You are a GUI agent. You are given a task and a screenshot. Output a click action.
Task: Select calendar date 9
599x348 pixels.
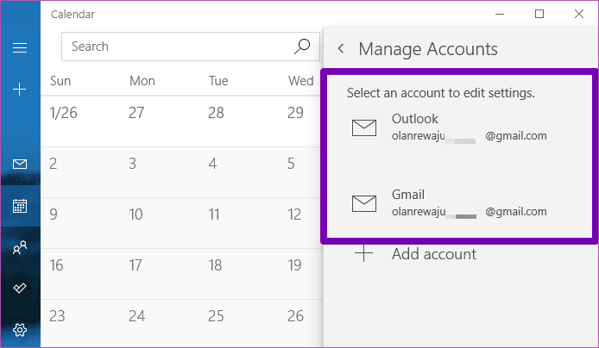54,214
